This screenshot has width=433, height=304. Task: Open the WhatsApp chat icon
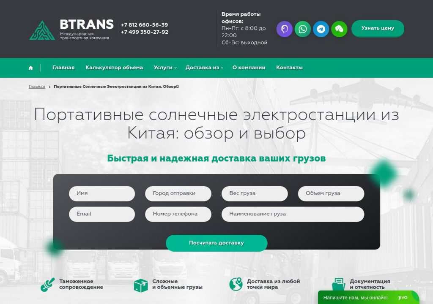coord(302,29)
